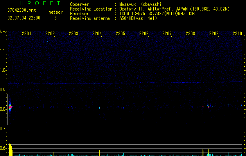
Task: Click the Receiver label
Action: click(79, 14)
